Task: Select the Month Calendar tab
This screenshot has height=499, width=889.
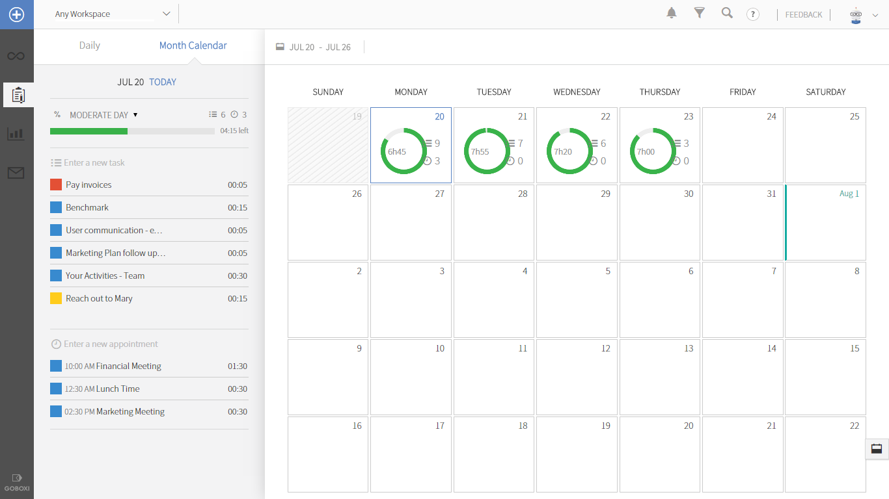Action: click(193, 45)
